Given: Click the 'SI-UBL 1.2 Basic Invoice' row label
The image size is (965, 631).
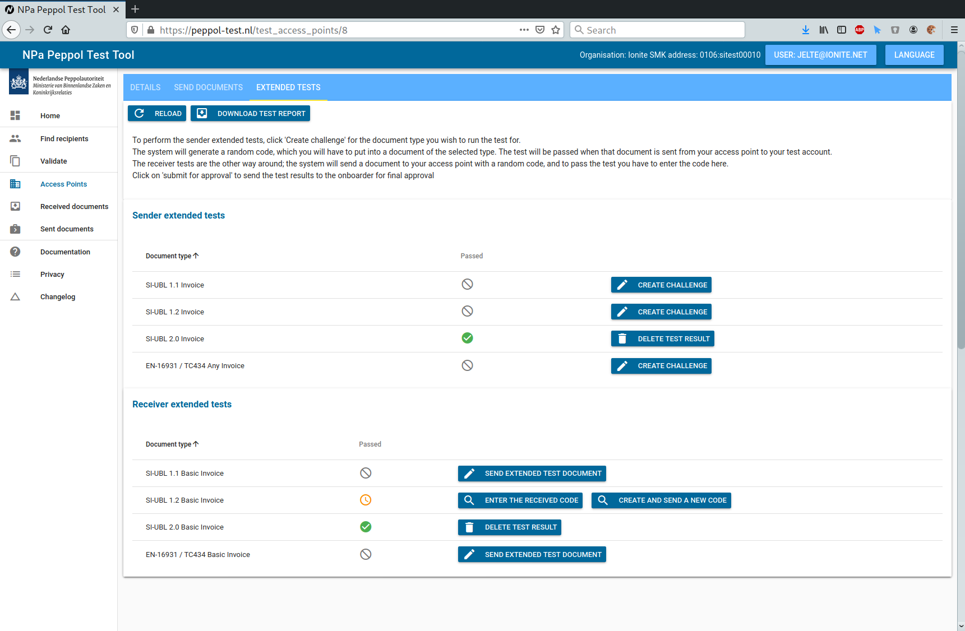Looking at the screenshot, I should 184,500.
